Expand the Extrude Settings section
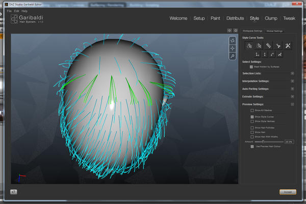Image resolution: width=306 pixels, height=204 pixels. tap(292, 96)
